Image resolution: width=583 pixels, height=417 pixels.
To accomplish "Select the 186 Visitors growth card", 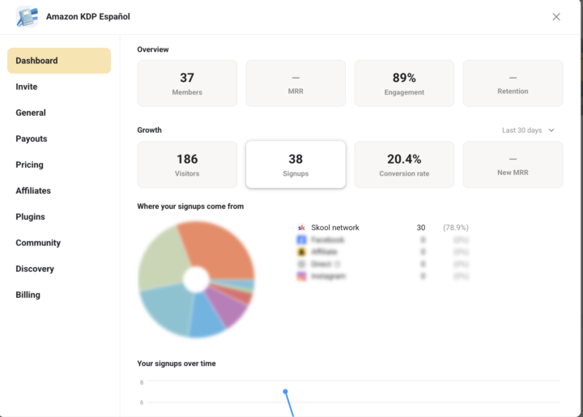I will click(187, 164).
